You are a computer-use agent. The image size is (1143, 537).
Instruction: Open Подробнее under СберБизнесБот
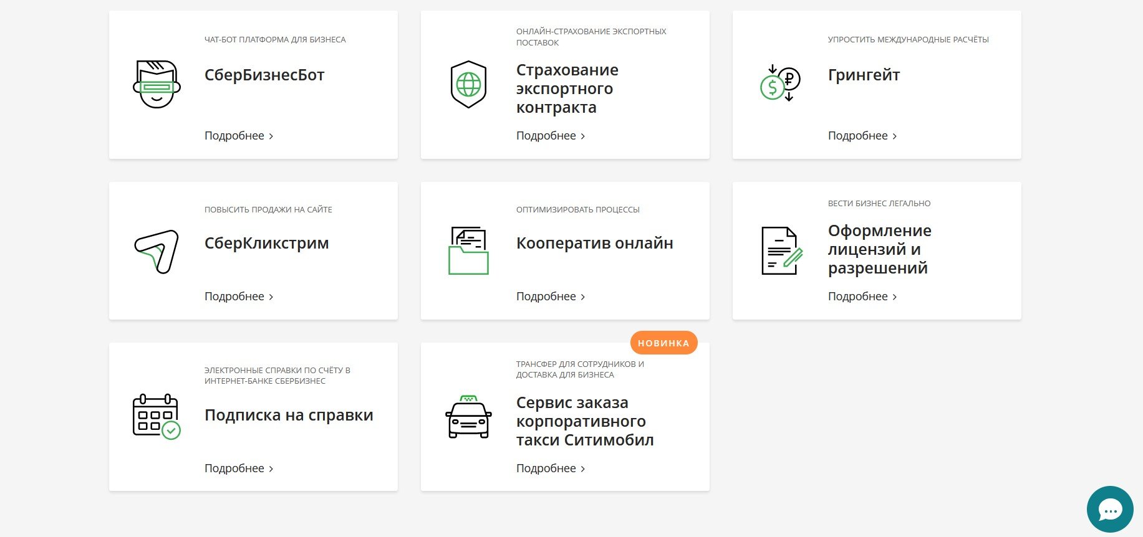click(239, 136)
